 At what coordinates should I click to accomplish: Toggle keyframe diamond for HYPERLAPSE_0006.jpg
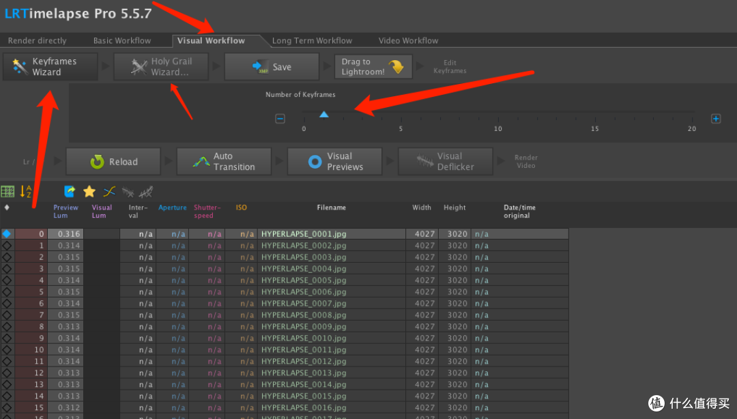(x=7, y=291)
